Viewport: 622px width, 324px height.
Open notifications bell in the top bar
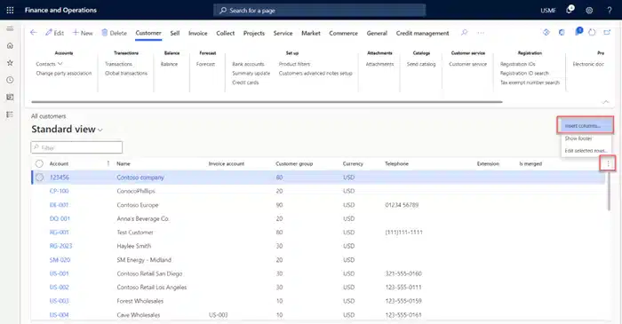570,10
